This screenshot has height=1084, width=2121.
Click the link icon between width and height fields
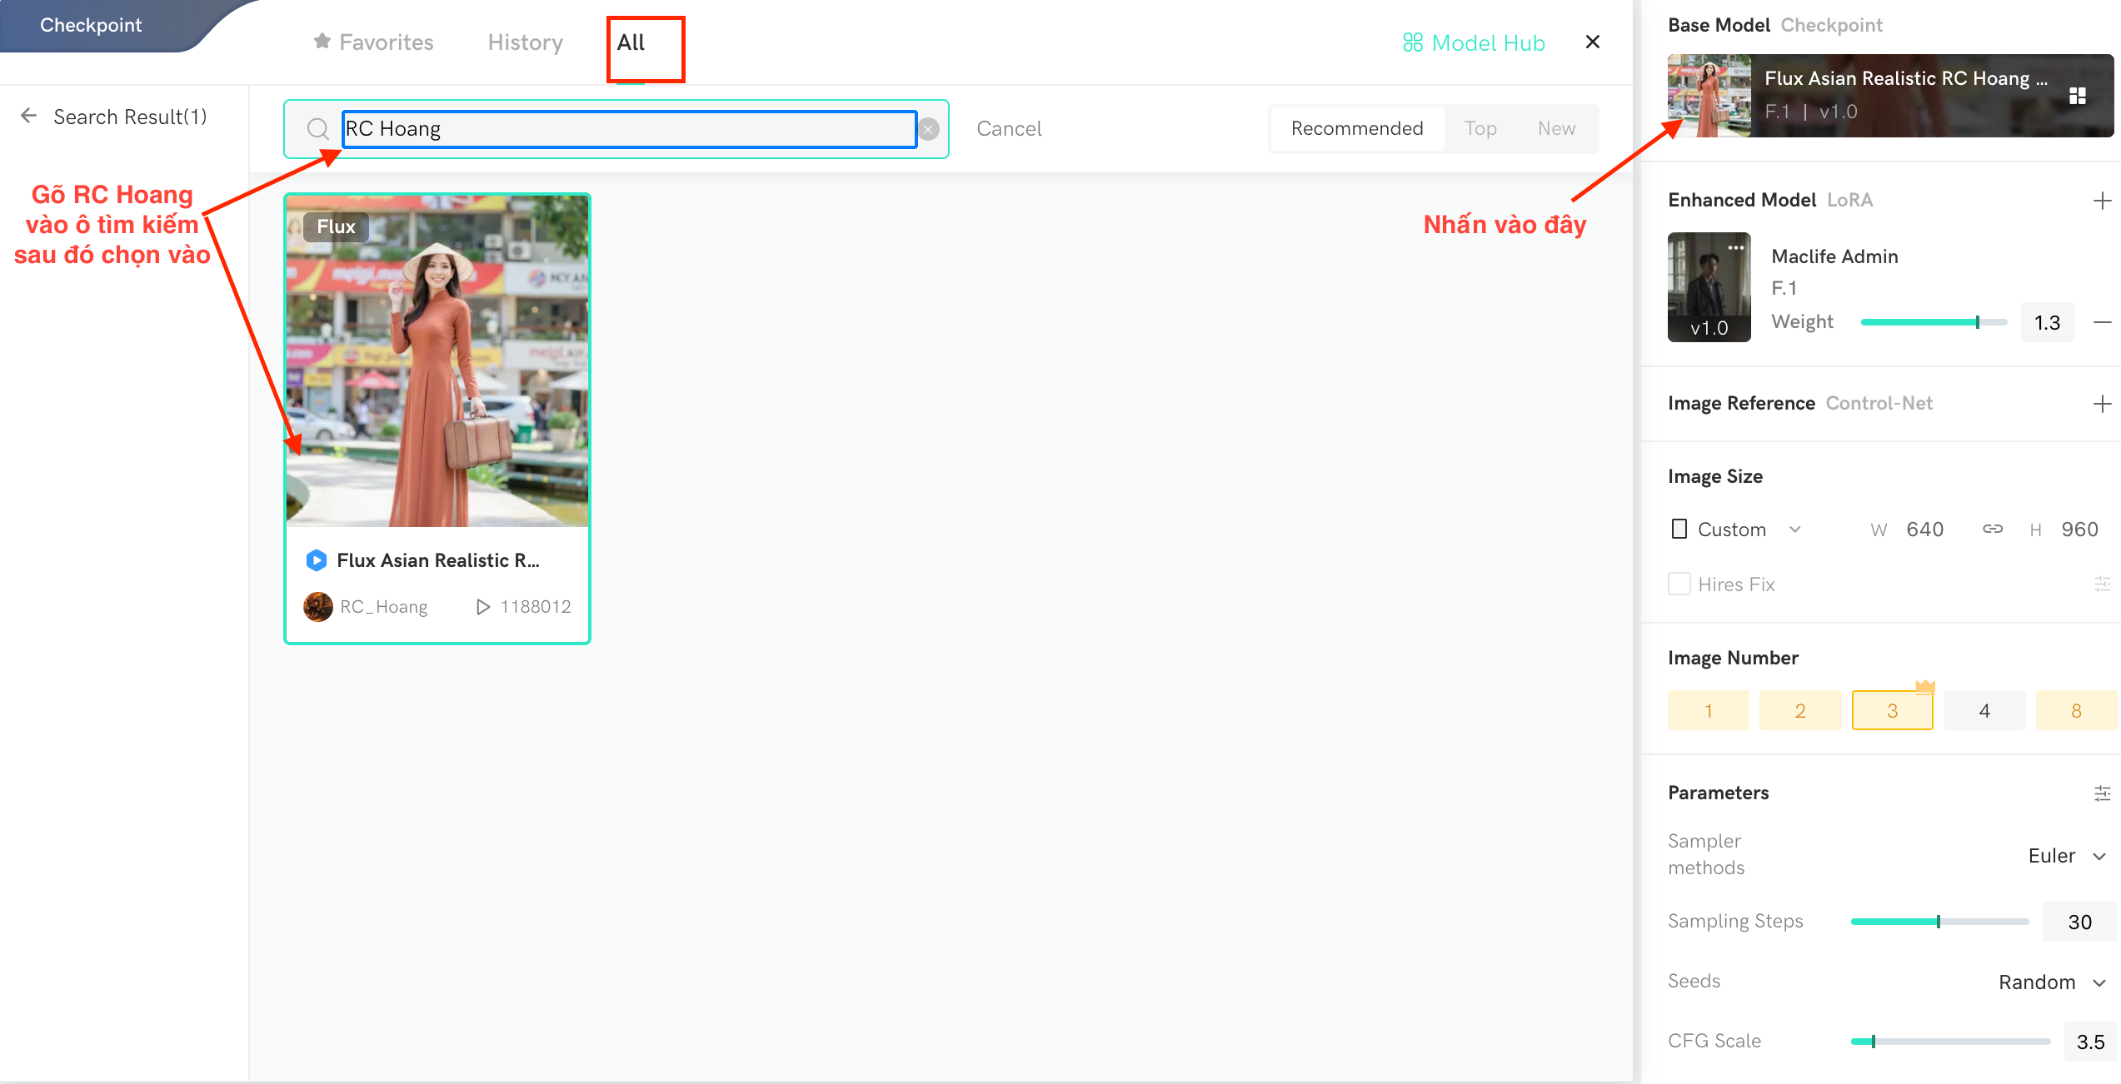click(1992, 529)
